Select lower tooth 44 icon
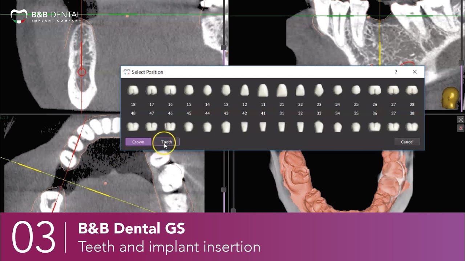Viewport: 465px width, 261px height. pos(207,127)
